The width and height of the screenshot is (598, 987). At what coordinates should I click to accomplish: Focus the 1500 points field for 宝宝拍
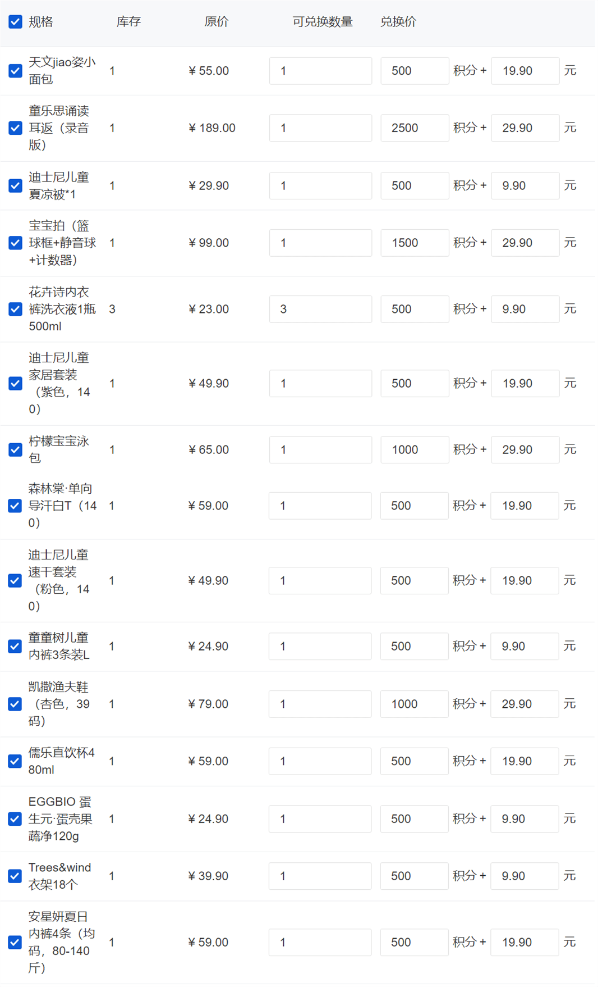[415, 243]
